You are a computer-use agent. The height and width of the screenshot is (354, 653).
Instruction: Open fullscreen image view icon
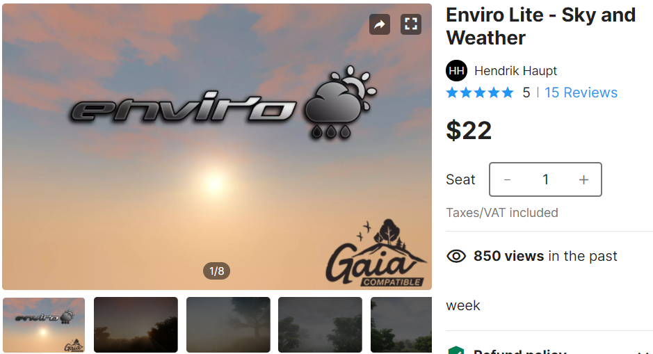point(410,24)
